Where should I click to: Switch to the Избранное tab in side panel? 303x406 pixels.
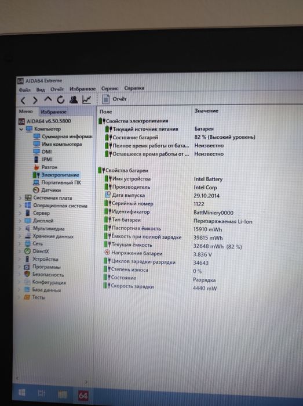coord(53,112)
